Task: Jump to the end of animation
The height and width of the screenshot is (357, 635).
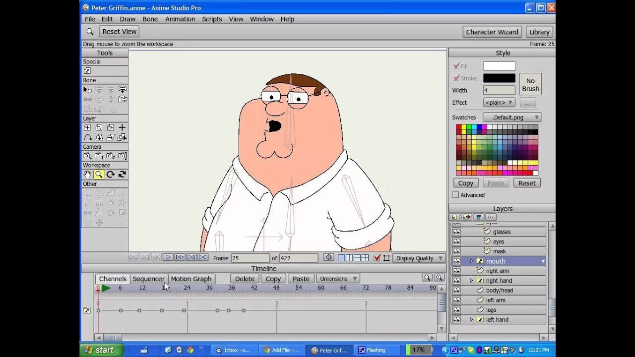Action: pos(203,257)
